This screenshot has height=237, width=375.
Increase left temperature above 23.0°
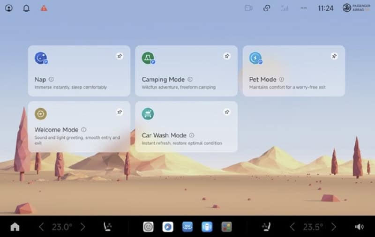83,227
